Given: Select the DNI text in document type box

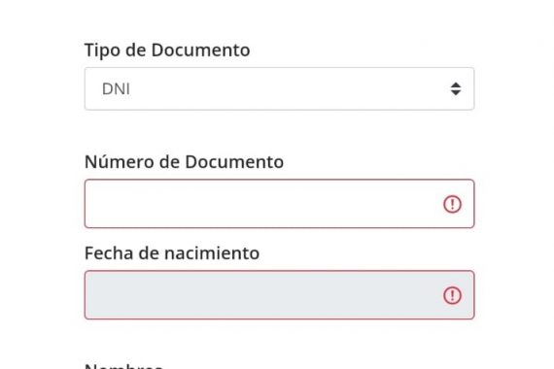Looking at the screenshot, I should [116, 89].
